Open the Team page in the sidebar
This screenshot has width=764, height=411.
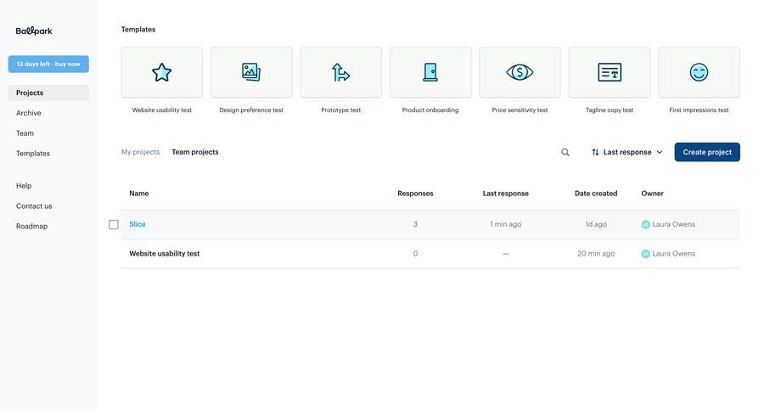click(25, 133)
